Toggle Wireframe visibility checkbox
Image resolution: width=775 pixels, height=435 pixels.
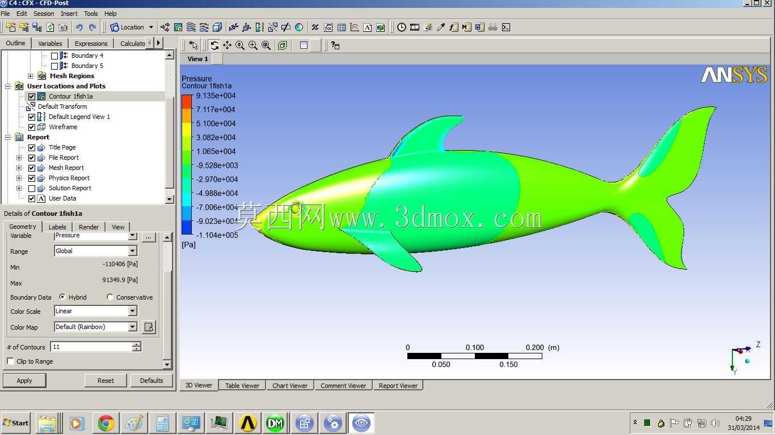[32, 127]
